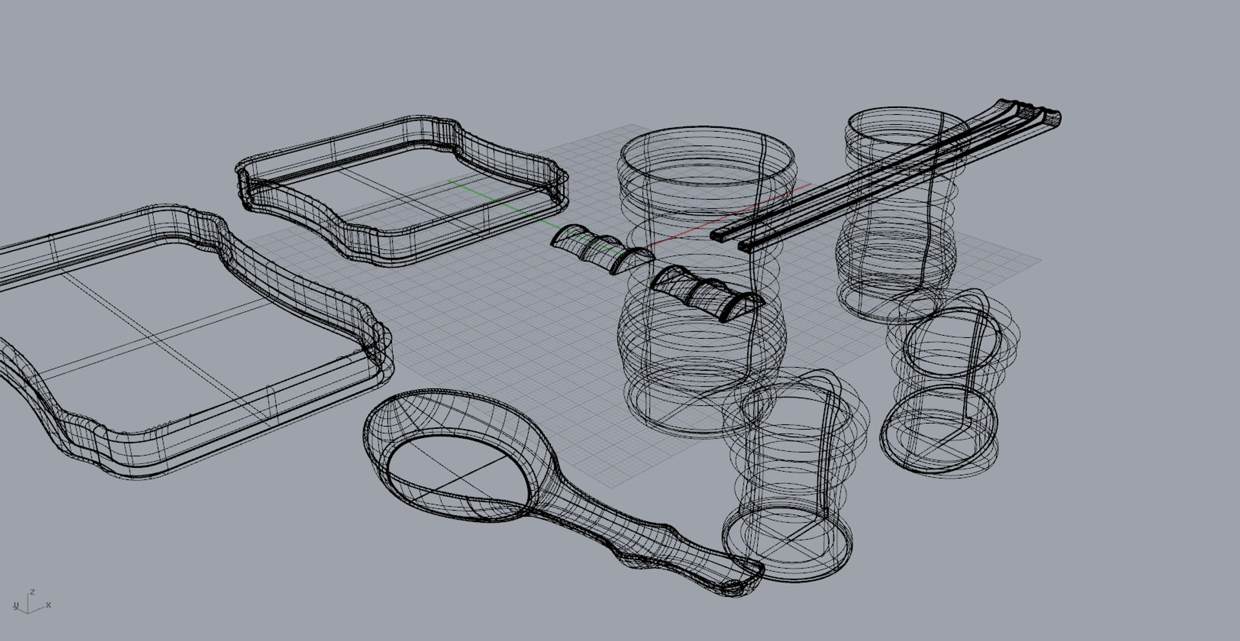This screenshot has width=1240, height=641.
Task: Select the chopstick rest nearest the smaller tray
Action: point(603,249)
